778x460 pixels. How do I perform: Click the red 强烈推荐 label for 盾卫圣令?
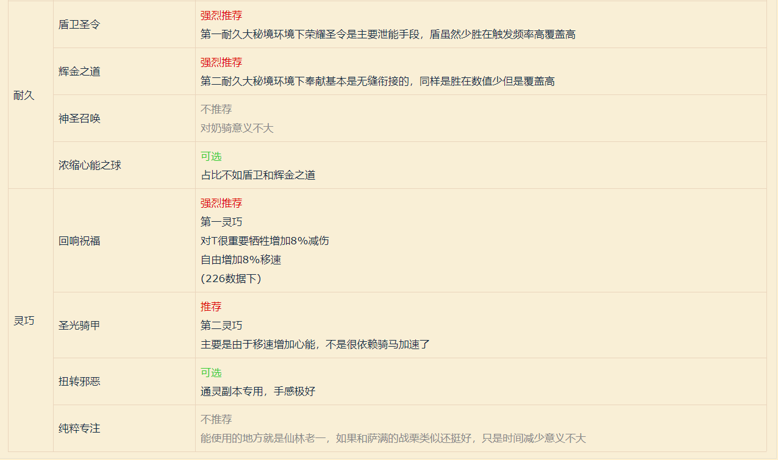point(221,15)
